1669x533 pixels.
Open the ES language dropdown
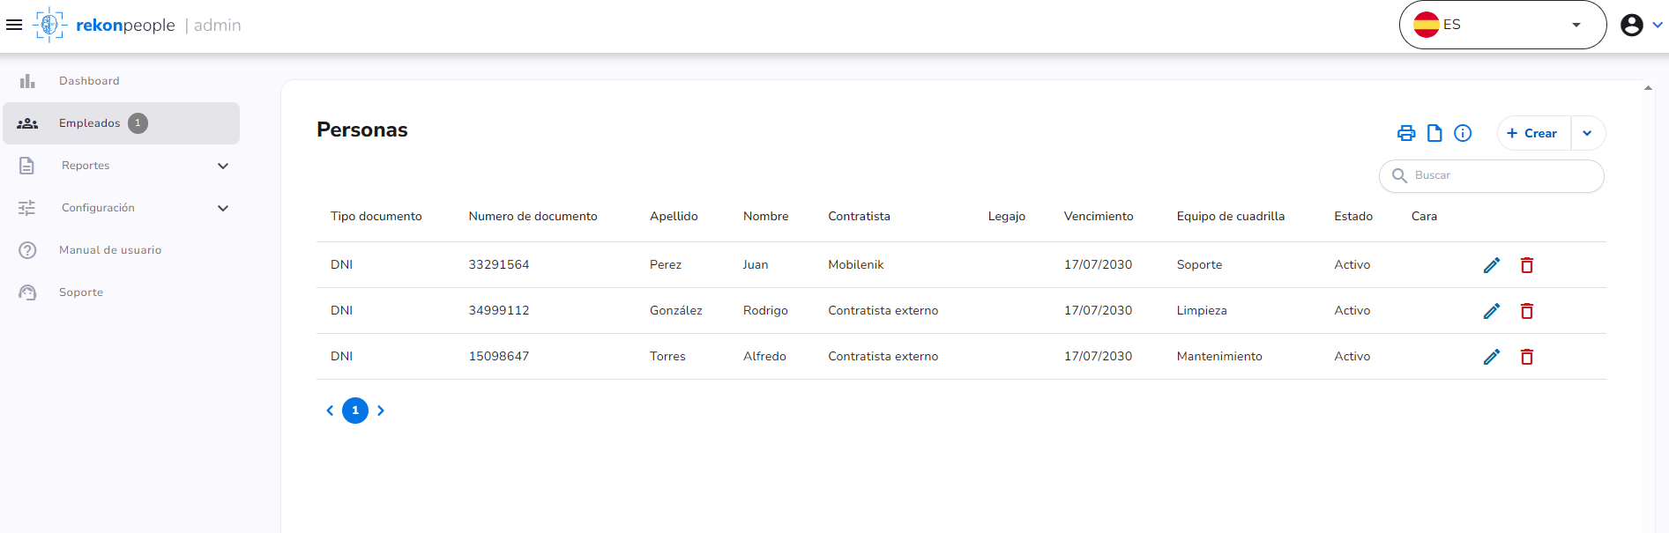pyautogui.click(x=1502, y=25)
